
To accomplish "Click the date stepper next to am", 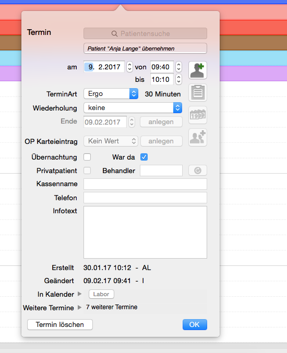I will 129,67.
